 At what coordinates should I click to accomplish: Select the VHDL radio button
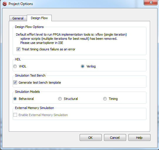click(x=15, y=66)
